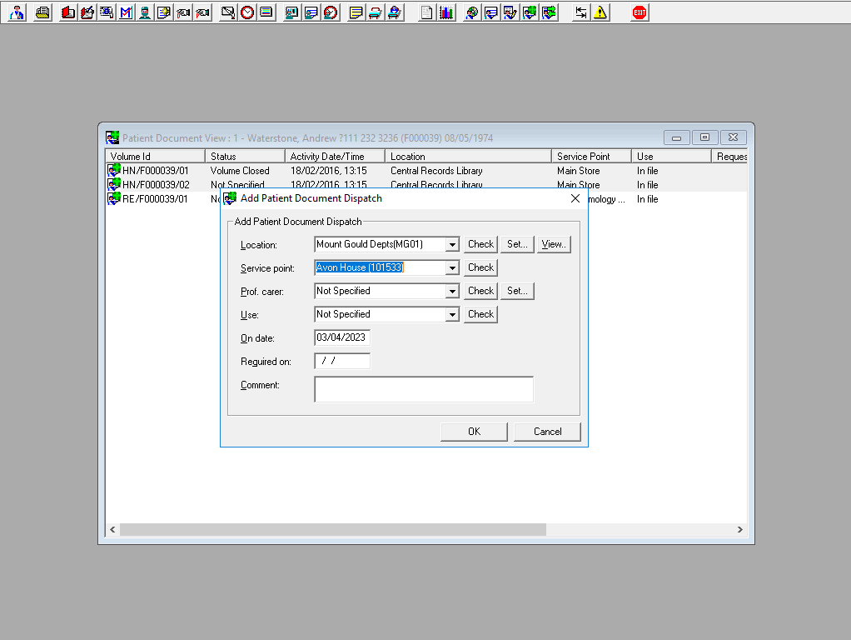Click the Service Point column header
This screenshot has width=851, height=640.
(x=591, y=157)
